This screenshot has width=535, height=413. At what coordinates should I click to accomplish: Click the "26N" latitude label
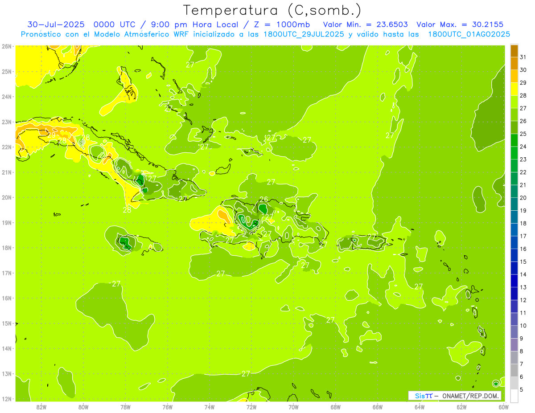(6, 46)
